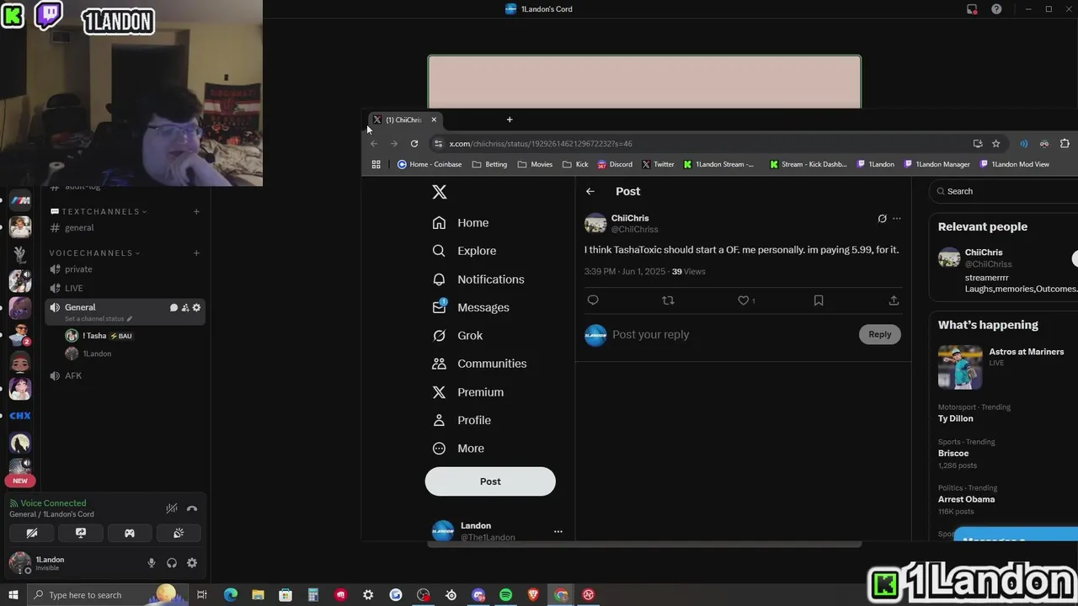Open Grok in X sidebar
The image size is (1078, 606).
457,336
